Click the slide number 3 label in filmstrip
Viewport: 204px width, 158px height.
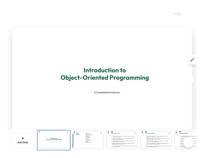[x=108, y=132]
